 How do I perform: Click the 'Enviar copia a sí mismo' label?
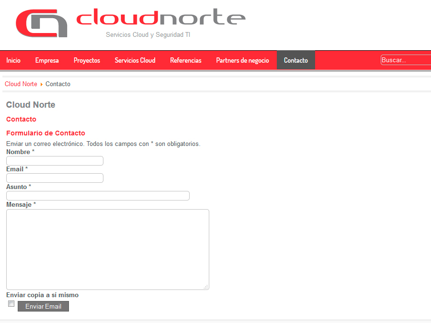tap(42, 295)
